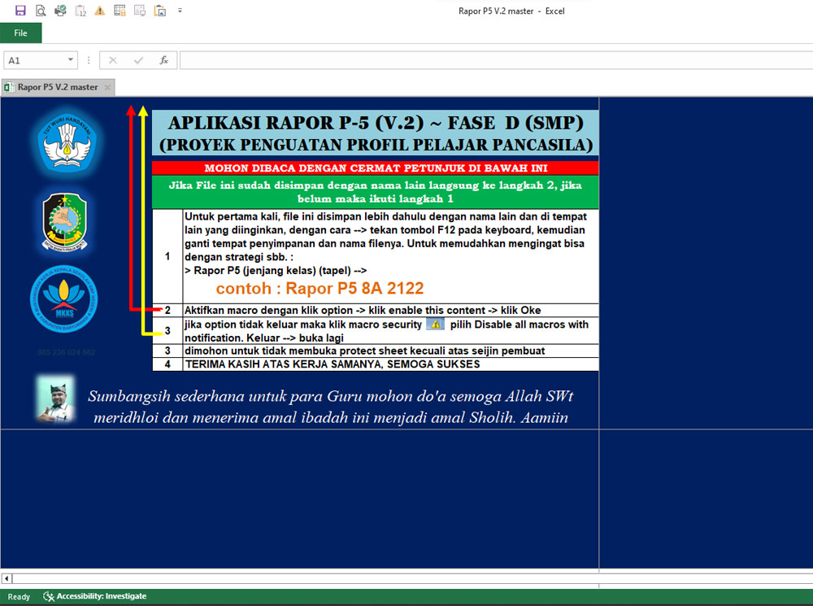Image resolution: width=813 pixels, height=610 pixels.
Task: Open Print Preview from the quick access toolbar
Action: pyautogui.click(x=41, y=11)
